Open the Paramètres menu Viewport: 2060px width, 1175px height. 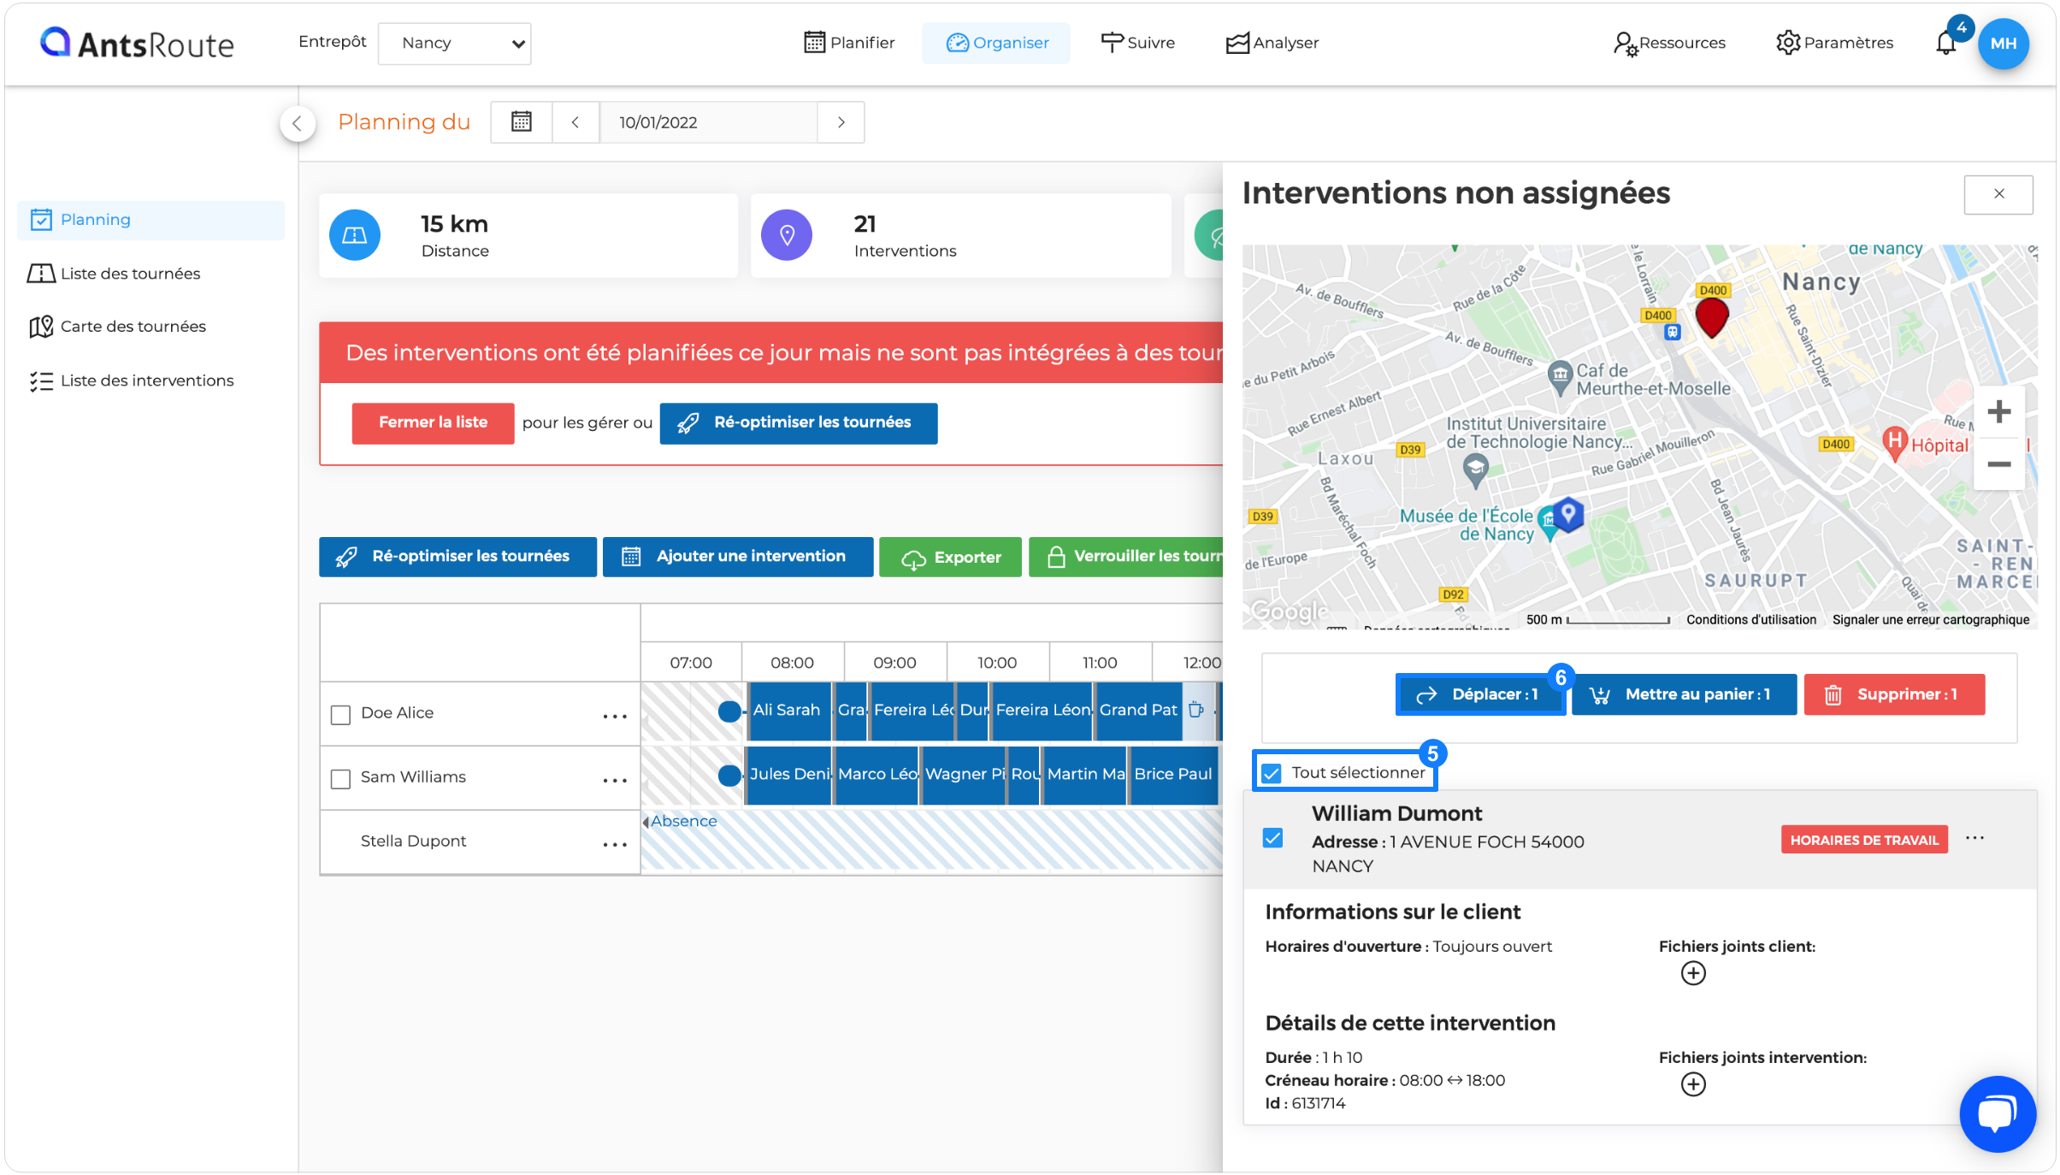coord(1834,43)
